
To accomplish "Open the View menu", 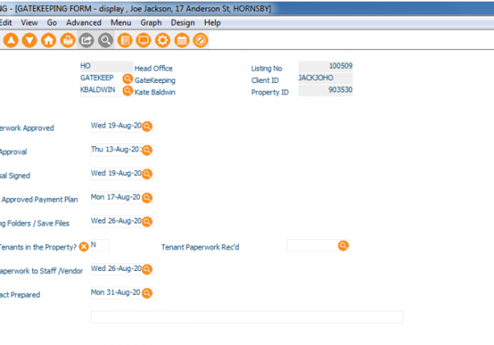I will (x=30, y=23).
